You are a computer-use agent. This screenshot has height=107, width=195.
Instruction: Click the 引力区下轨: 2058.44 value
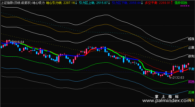(x=126, y=3)
